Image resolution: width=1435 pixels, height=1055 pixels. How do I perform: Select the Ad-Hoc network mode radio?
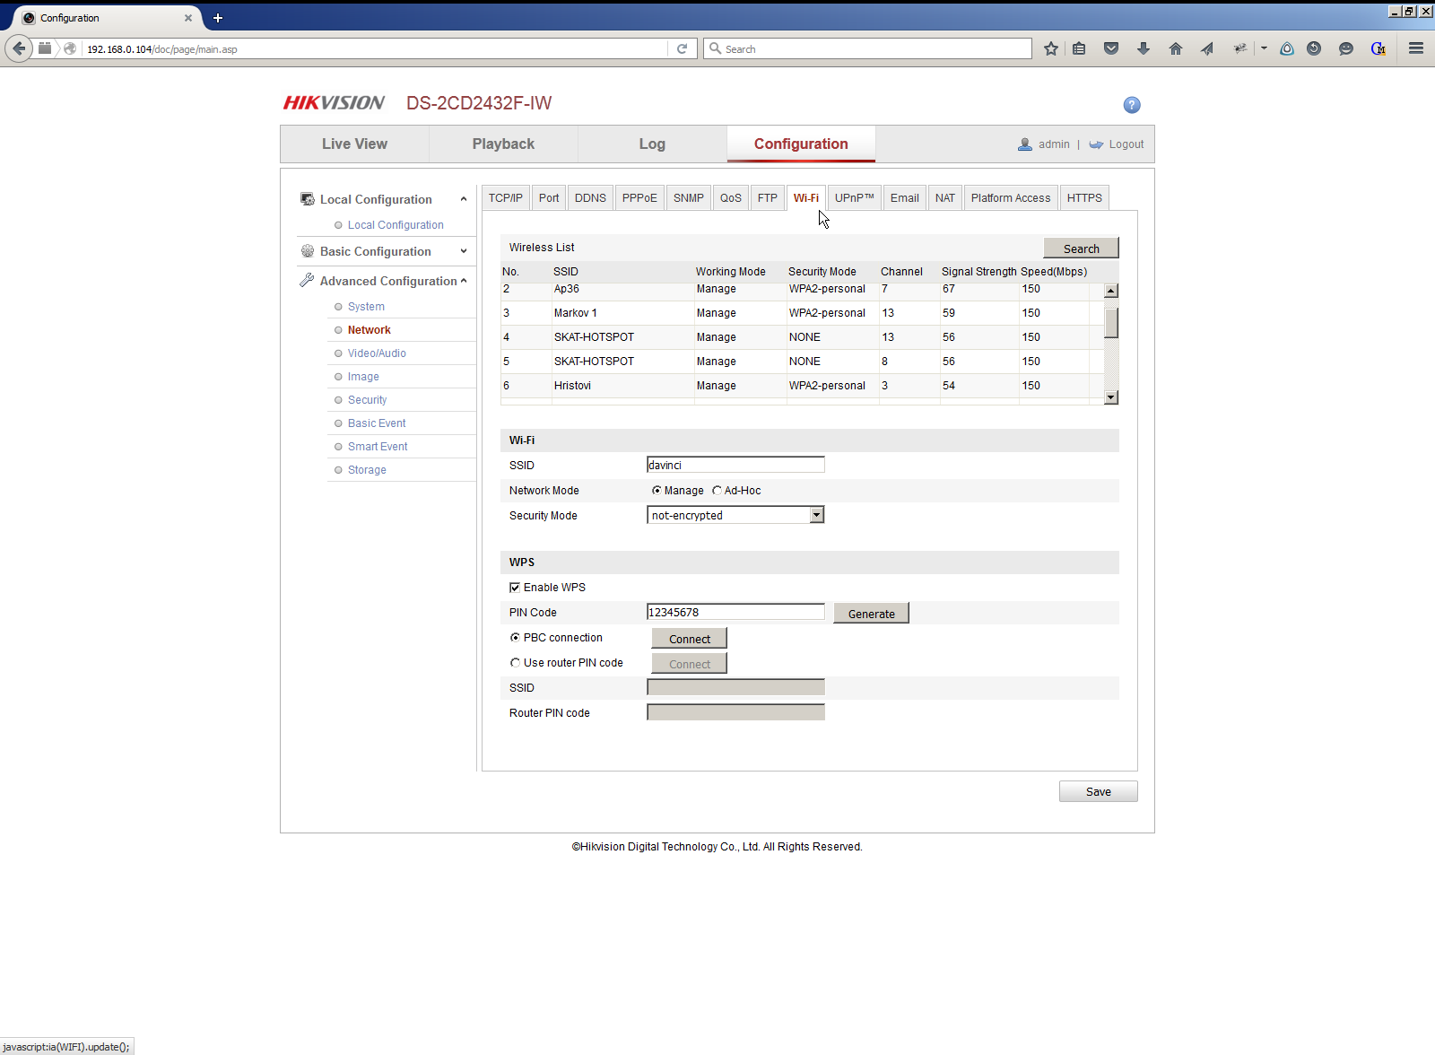point(717,491)
